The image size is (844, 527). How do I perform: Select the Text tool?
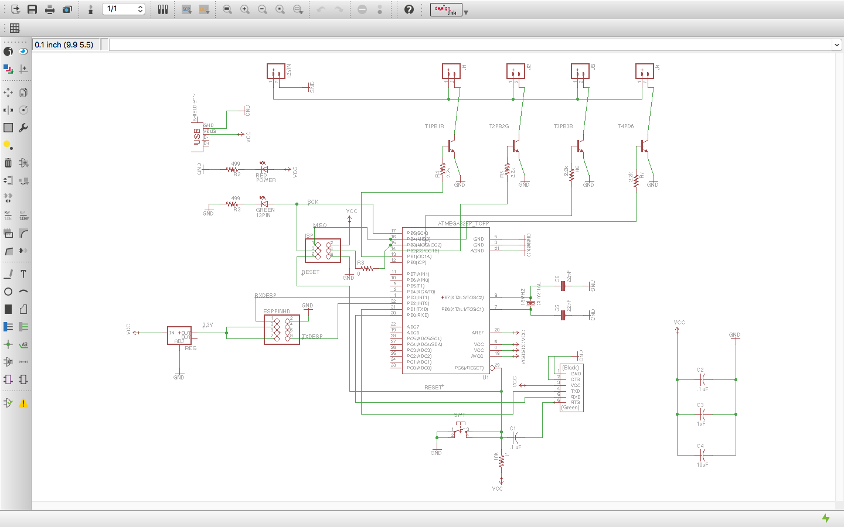(23, 274)
